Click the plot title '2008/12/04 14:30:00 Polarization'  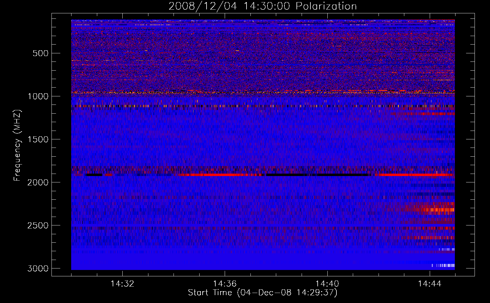pos(263,6)
